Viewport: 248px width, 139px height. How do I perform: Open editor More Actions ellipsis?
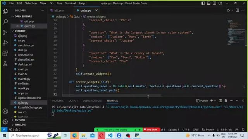click(243, 10)
